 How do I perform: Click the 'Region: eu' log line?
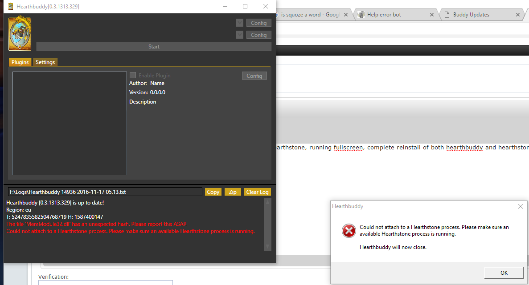(19, 210)
